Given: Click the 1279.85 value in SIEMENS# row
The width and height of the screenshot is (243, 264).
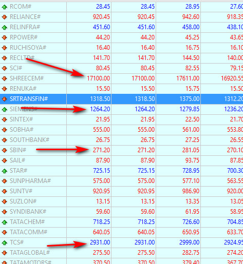Looking at the screenshot, I should (190, 109).
